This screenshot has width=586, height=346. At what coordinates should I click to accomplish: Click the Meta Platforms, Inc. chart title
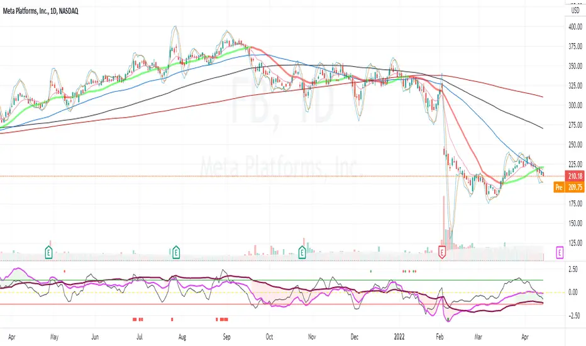pyautogui.click(x=40, y=11)
